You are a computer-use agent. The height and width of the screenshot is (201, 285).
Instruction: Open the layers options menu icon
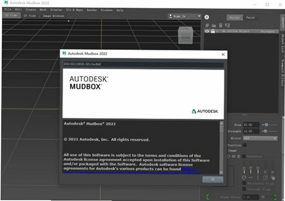point(227,25)
